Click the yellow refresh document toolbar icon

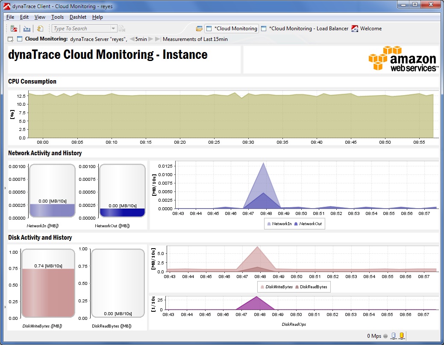40,29
